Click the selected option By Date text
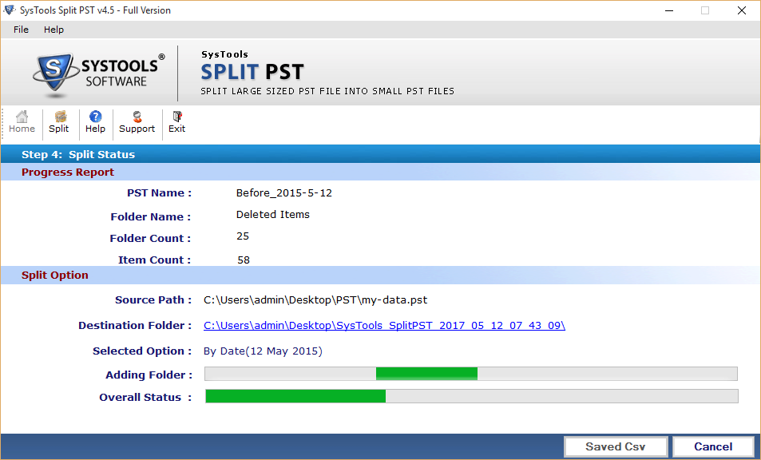Screen dimensions: 761x460 pyautogui.click(x=263, y=351)
